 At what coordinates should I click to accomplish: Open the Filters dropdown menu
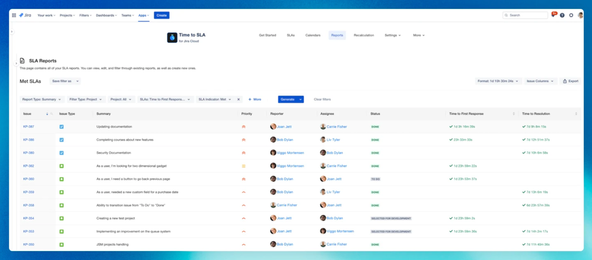85,15
